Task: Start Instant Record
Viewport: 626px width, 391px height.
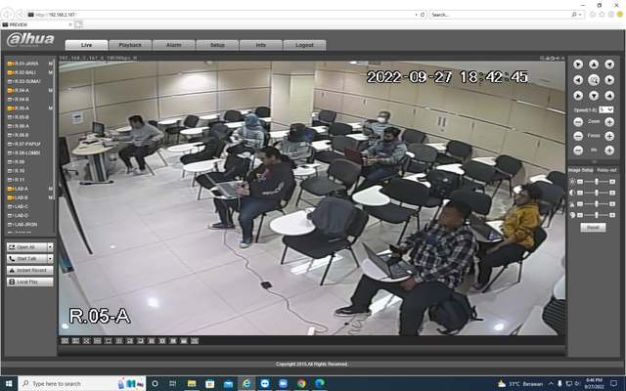Action: [x=30, y=271]
